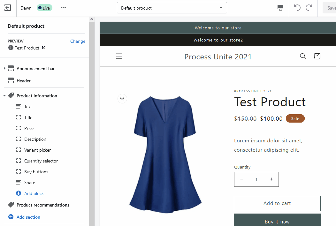The image size is (336, 226).
Task: Open the shopping cart icon
Action: click(x=317, y=56)
